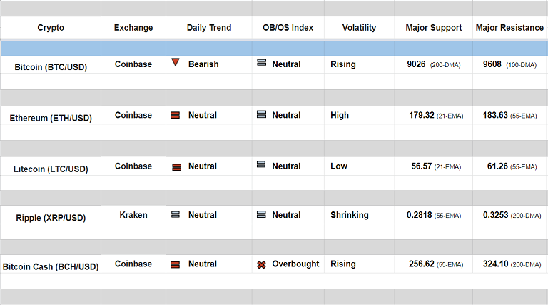548x305 pixels.
Task: Click Ripple's gray neutral daily trend icon
Action: (x=176, y=214)
